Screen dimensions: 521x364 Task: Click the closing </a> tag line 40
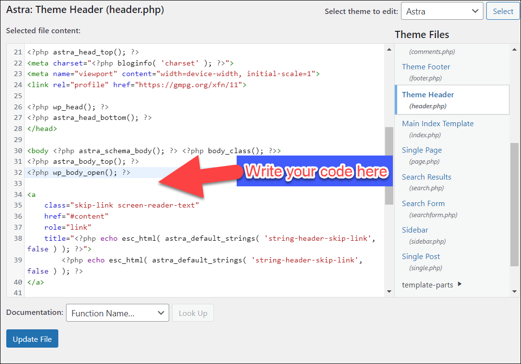click(x=36, y=282)
